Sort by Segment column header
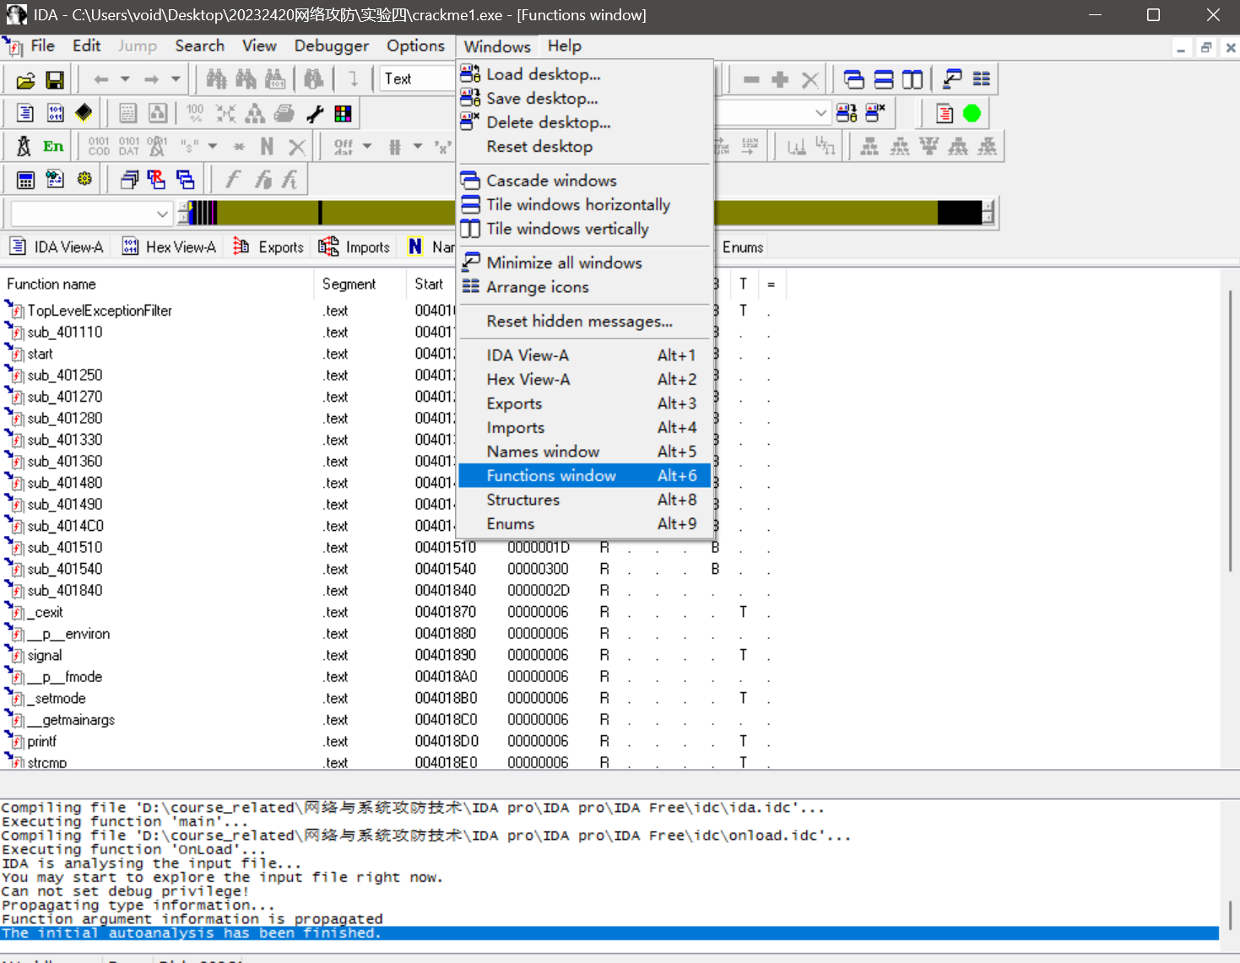This screenshot has width=1240, height=963. (360, 284)
